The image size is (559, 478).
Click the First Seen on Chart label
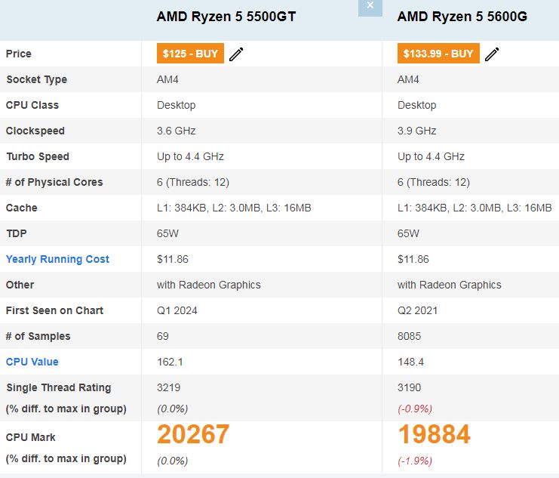pyautogui.click(x=54, y=310)
